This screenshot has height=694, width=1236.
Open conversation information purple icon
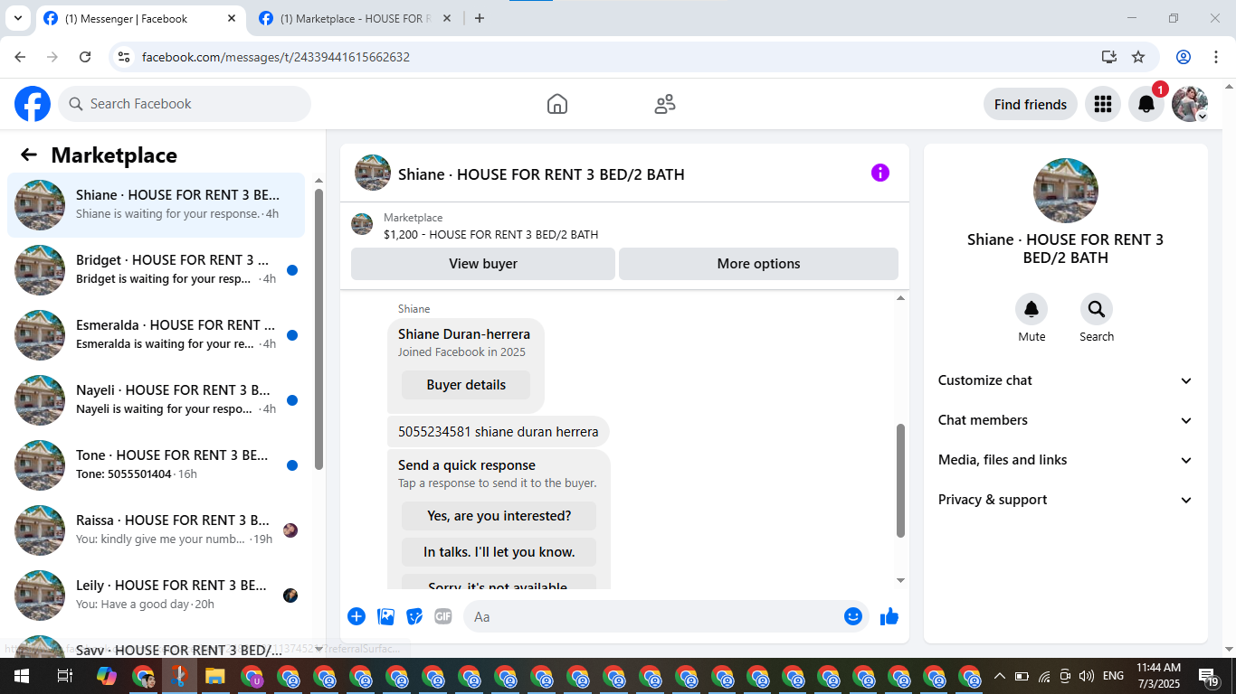pyautogui.click(x=880, y=173)
